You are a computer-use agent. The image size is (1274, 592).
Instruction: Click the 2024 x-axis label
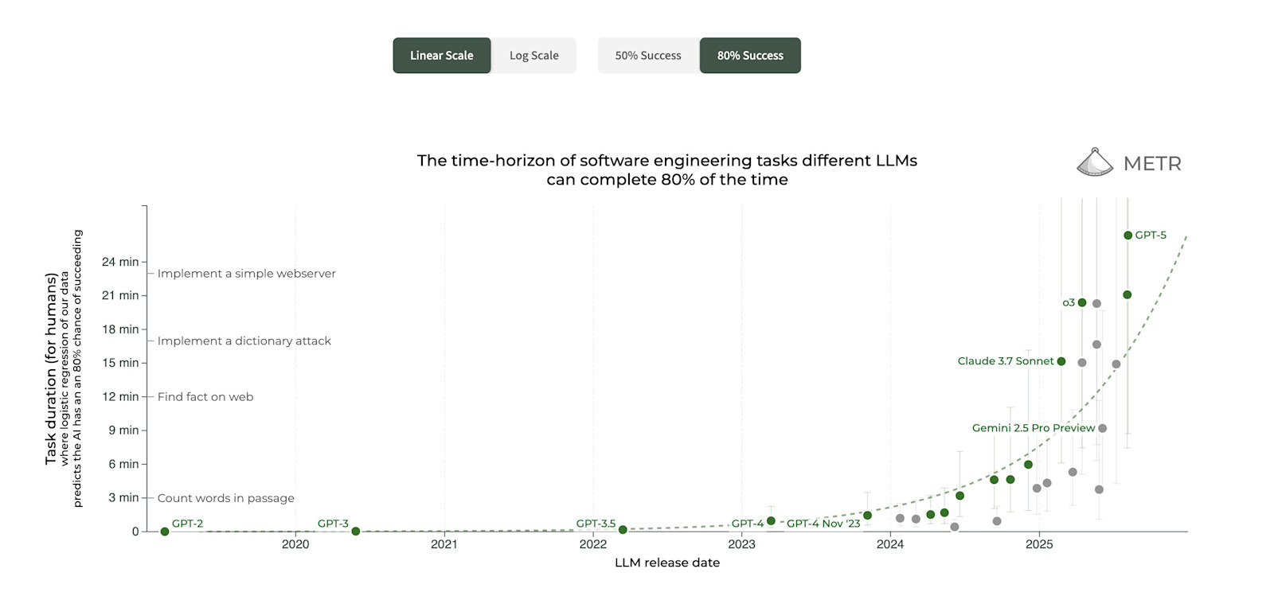[x=890, y=544]
